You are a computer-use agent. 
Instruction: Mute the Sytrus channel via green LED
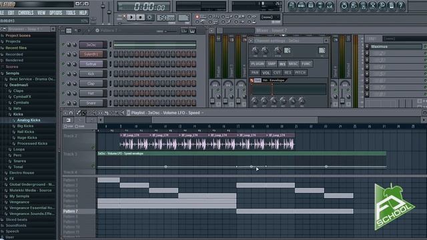63,64
